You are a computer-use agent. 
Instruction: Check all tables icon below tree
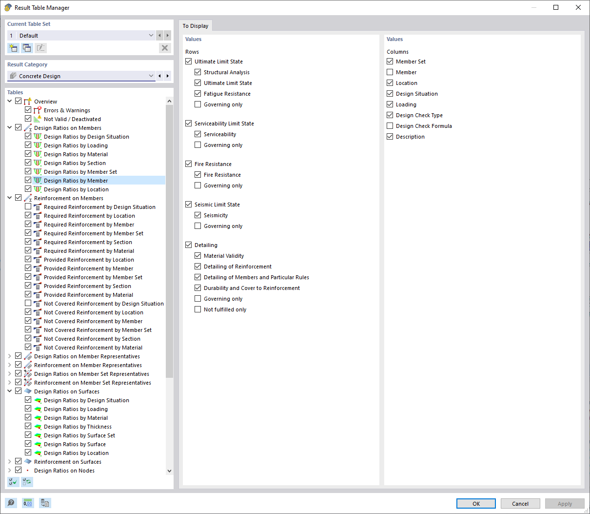click(13, 482)
